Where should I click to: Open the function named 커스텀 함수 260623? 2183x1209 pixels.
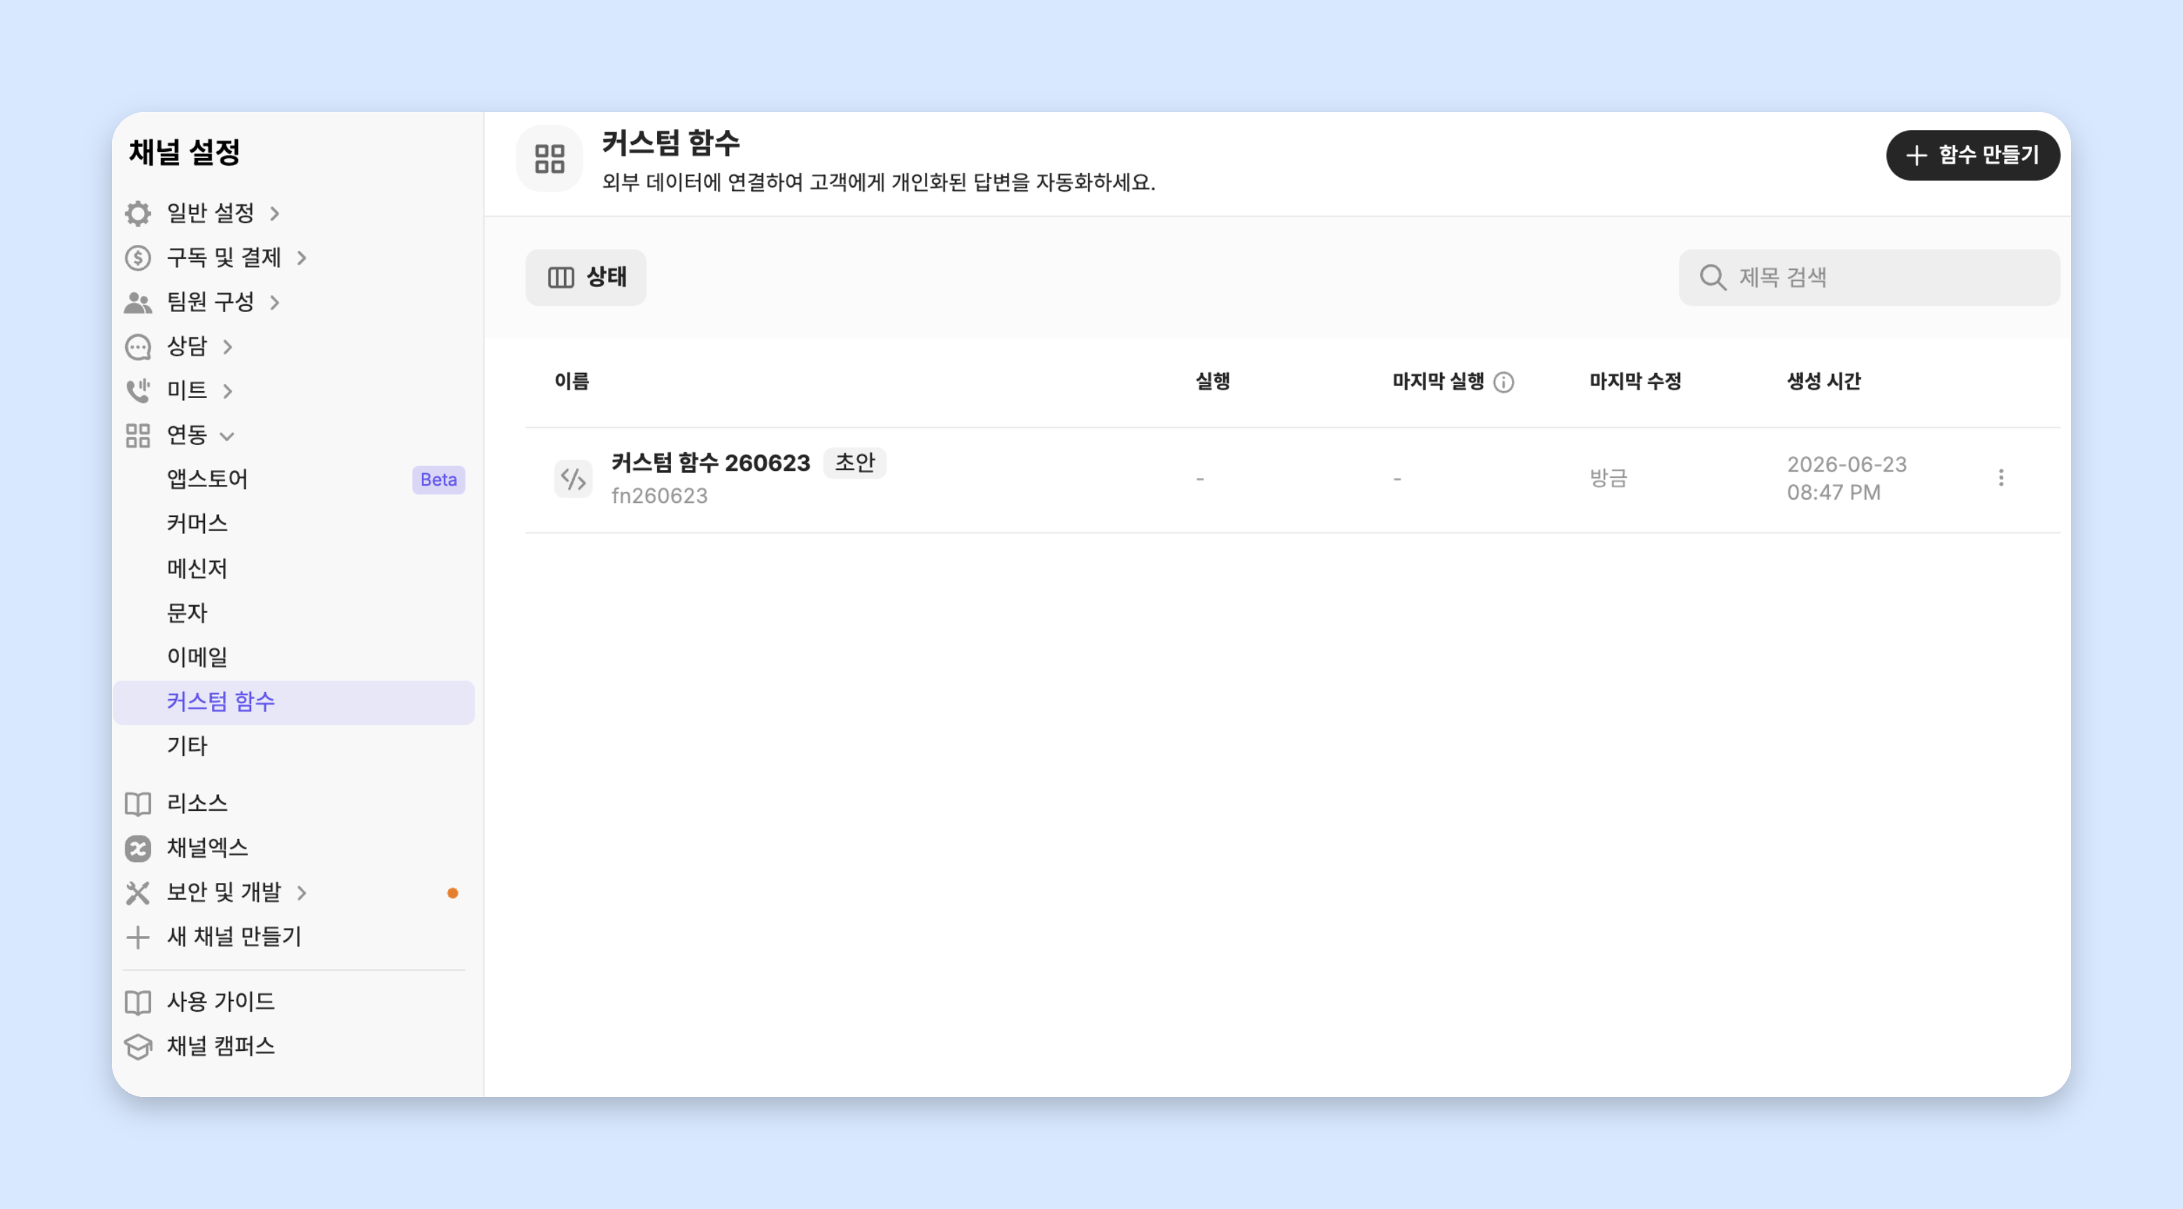(710, 462)
